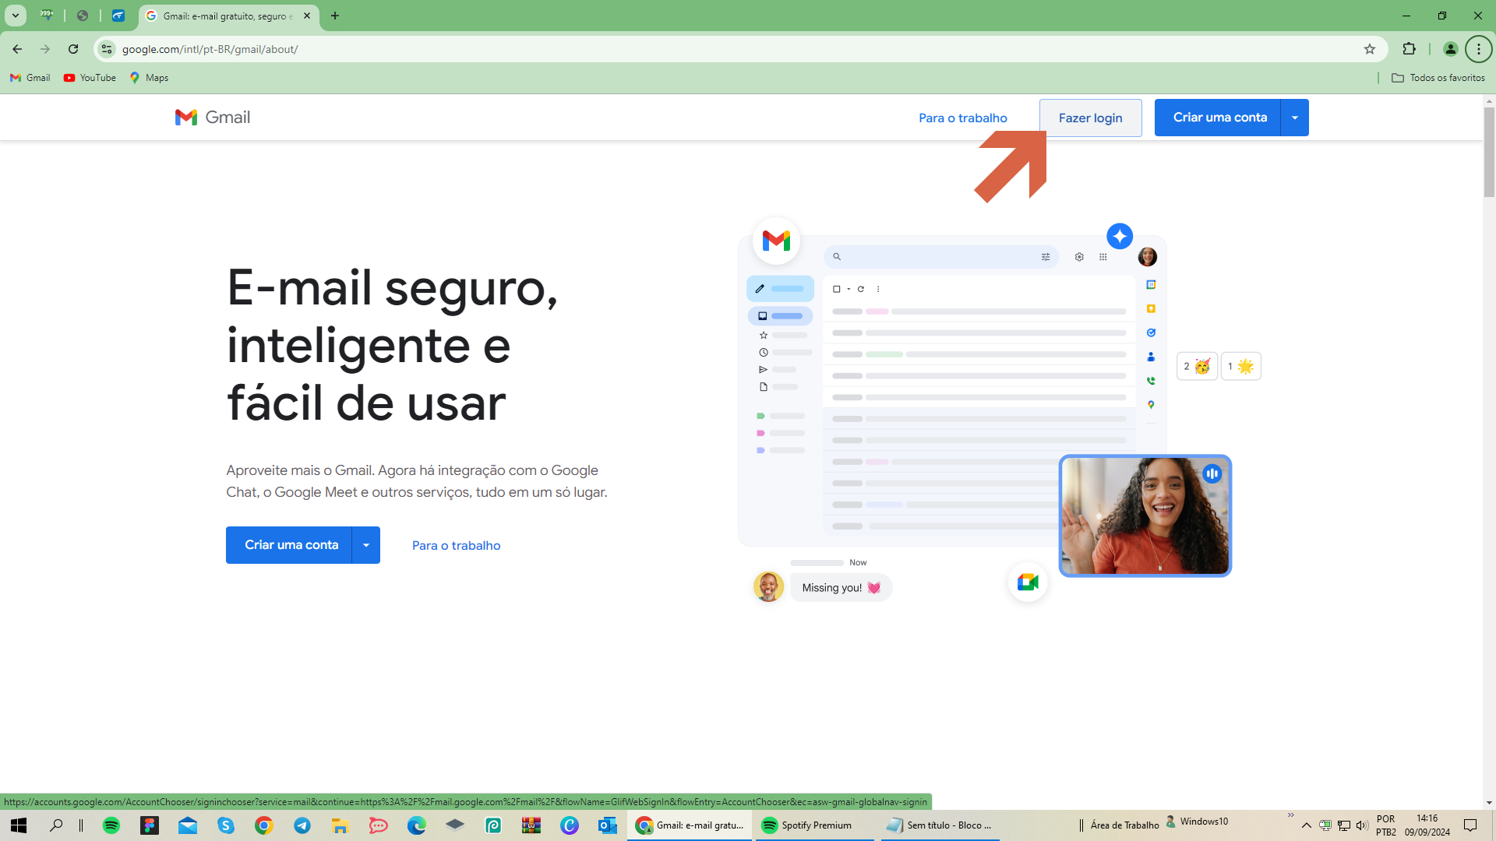Open a new browser tab
1496x841 pixels.
(335, 16)
